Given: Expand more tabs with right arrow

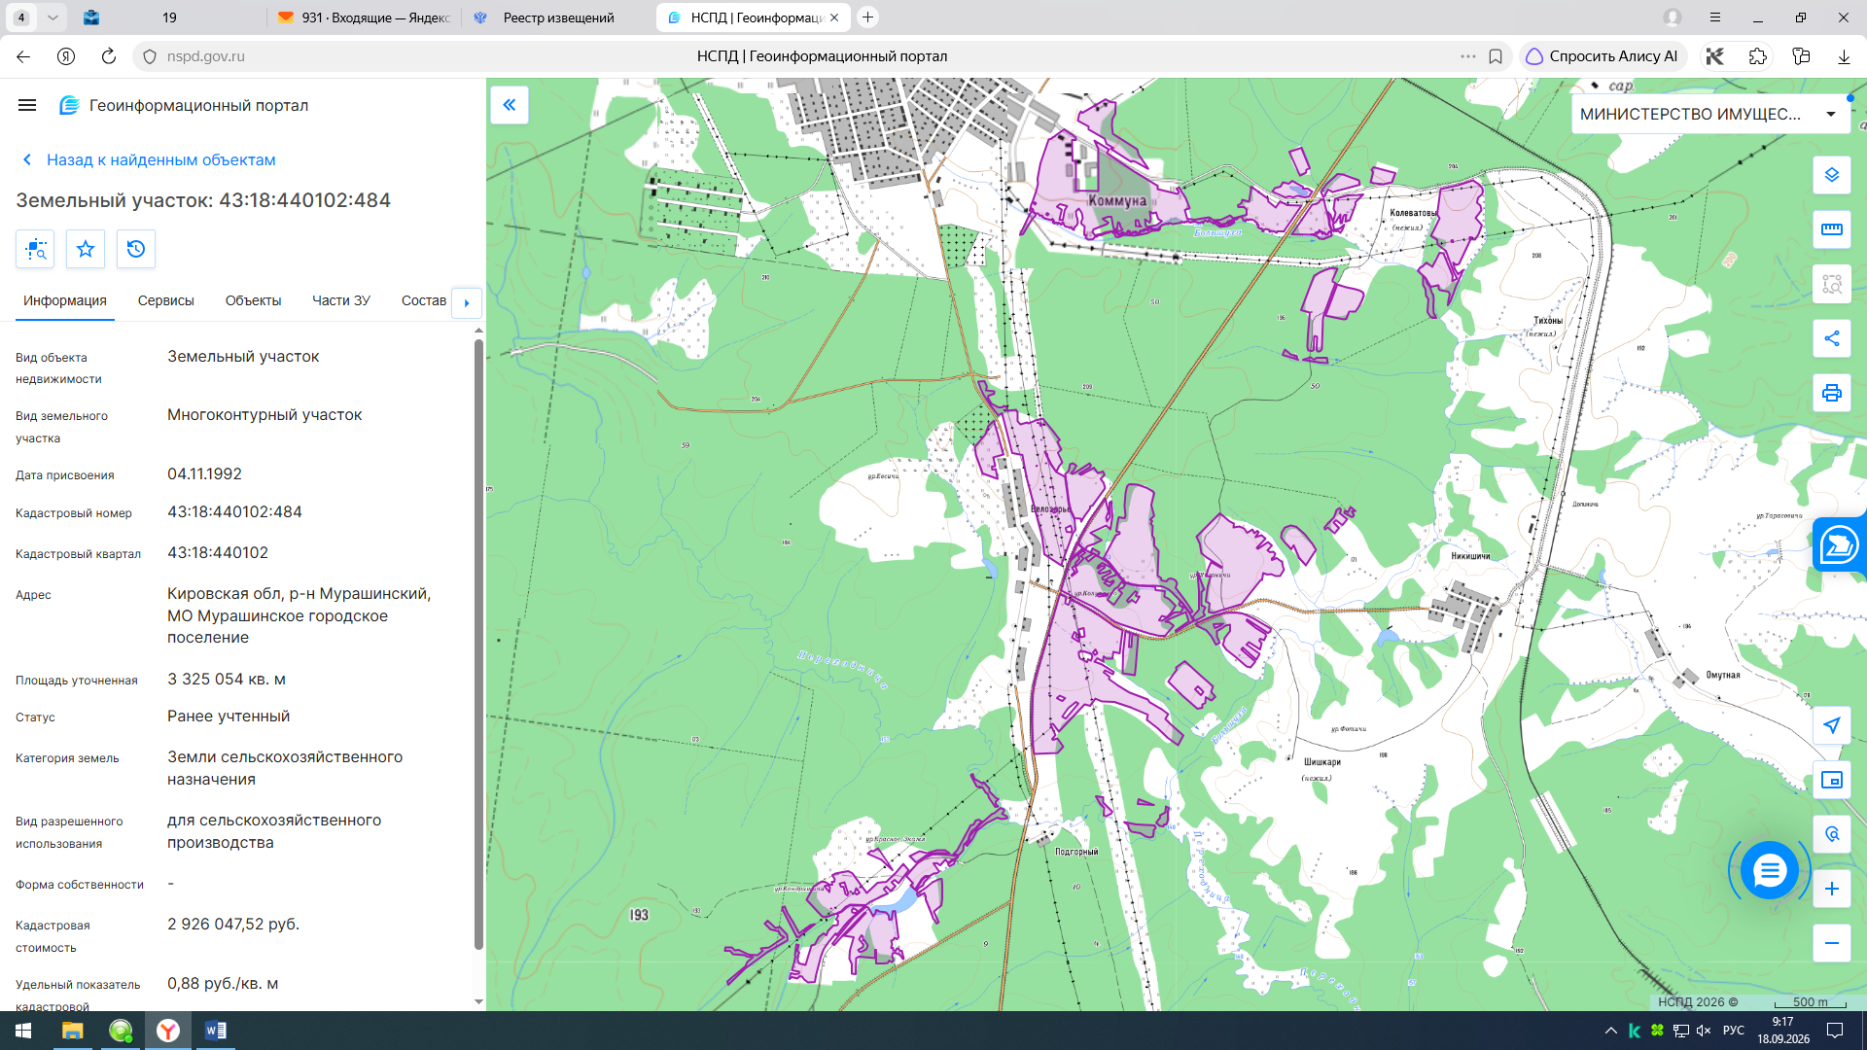Looking at the screenshot, I should tap(467, 302).
